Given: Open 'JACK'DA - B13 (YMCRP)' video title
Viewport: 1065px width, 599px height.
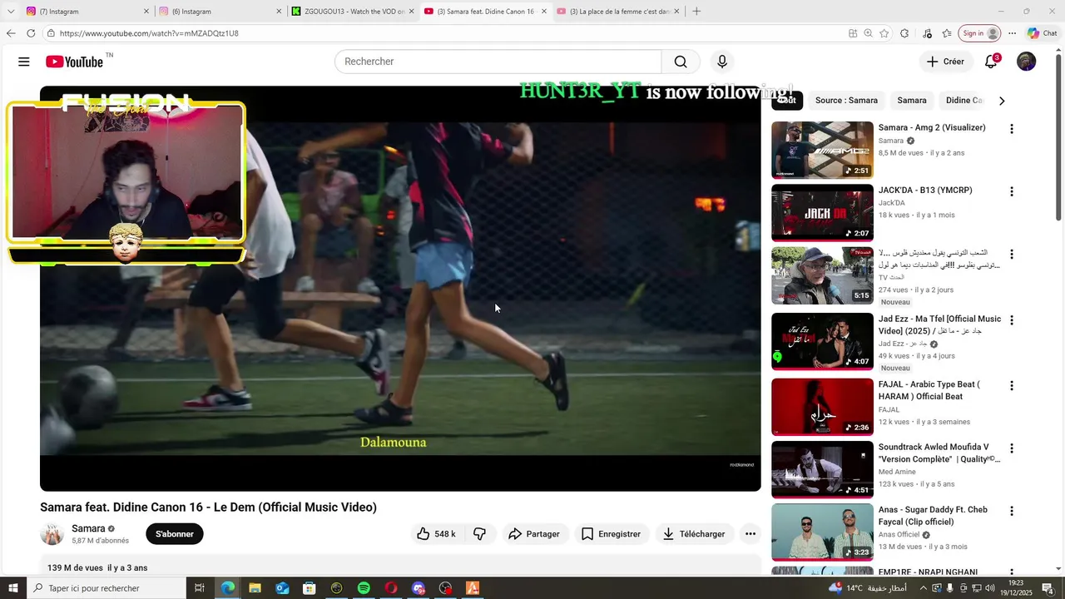Looking at the screenshot, I should 925,191.
